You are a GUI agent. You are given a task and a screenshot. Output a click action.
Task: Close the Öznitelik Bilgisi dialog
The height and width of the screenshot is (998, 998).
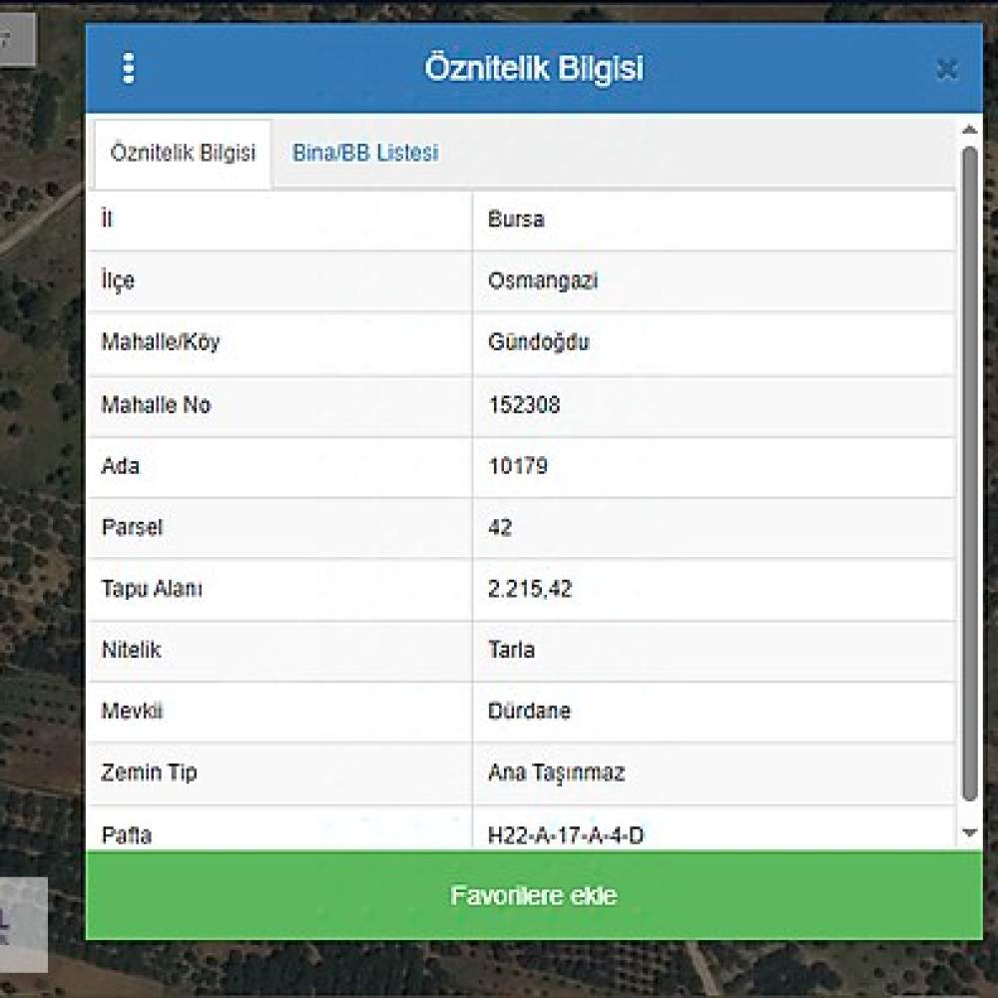coord(947,69)
